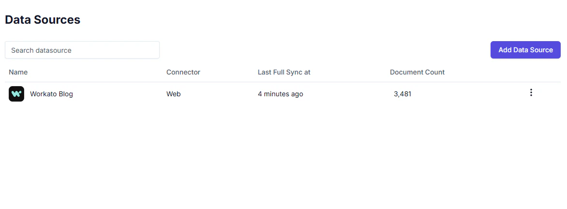
Task: Click the 3,481 document count value
Action: click(x=403, y=94)
